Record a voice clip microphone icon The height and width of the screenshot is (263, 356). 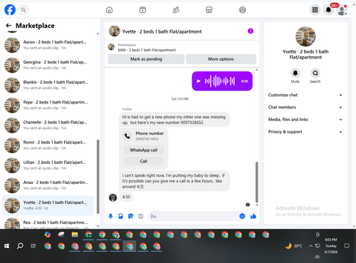coord(110,216)
